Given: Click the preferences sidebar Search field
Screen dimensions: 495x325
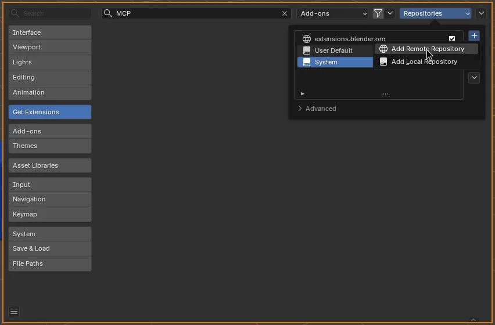Looking at the screenshot, I should [x=50, y=13].
